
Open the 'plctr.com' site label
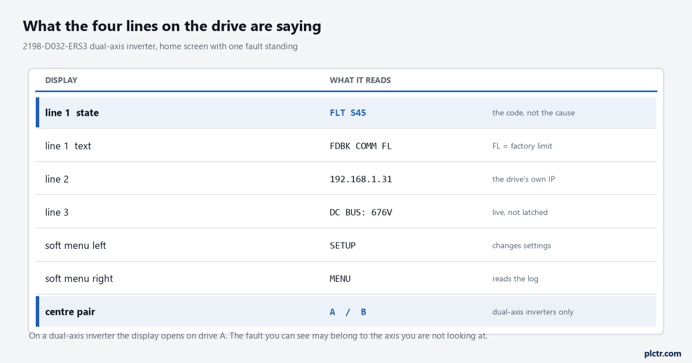point(663,353)
